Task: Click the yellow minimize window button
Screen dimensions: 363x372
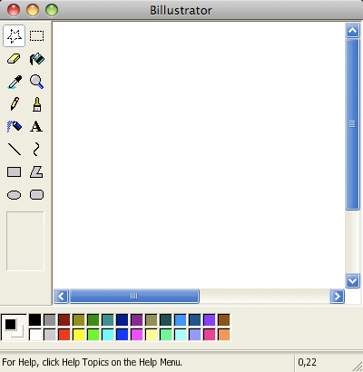Action: point(33,10)
